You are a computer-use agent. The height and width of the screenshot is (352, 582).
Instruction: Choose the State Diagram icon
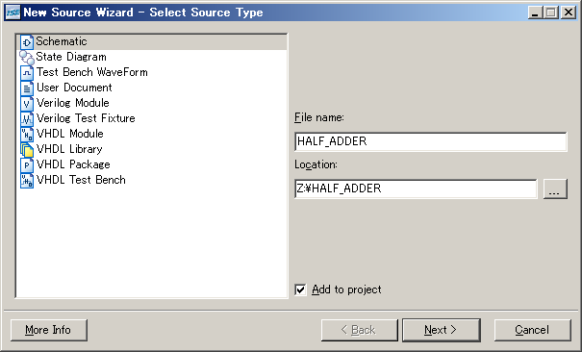27,58
